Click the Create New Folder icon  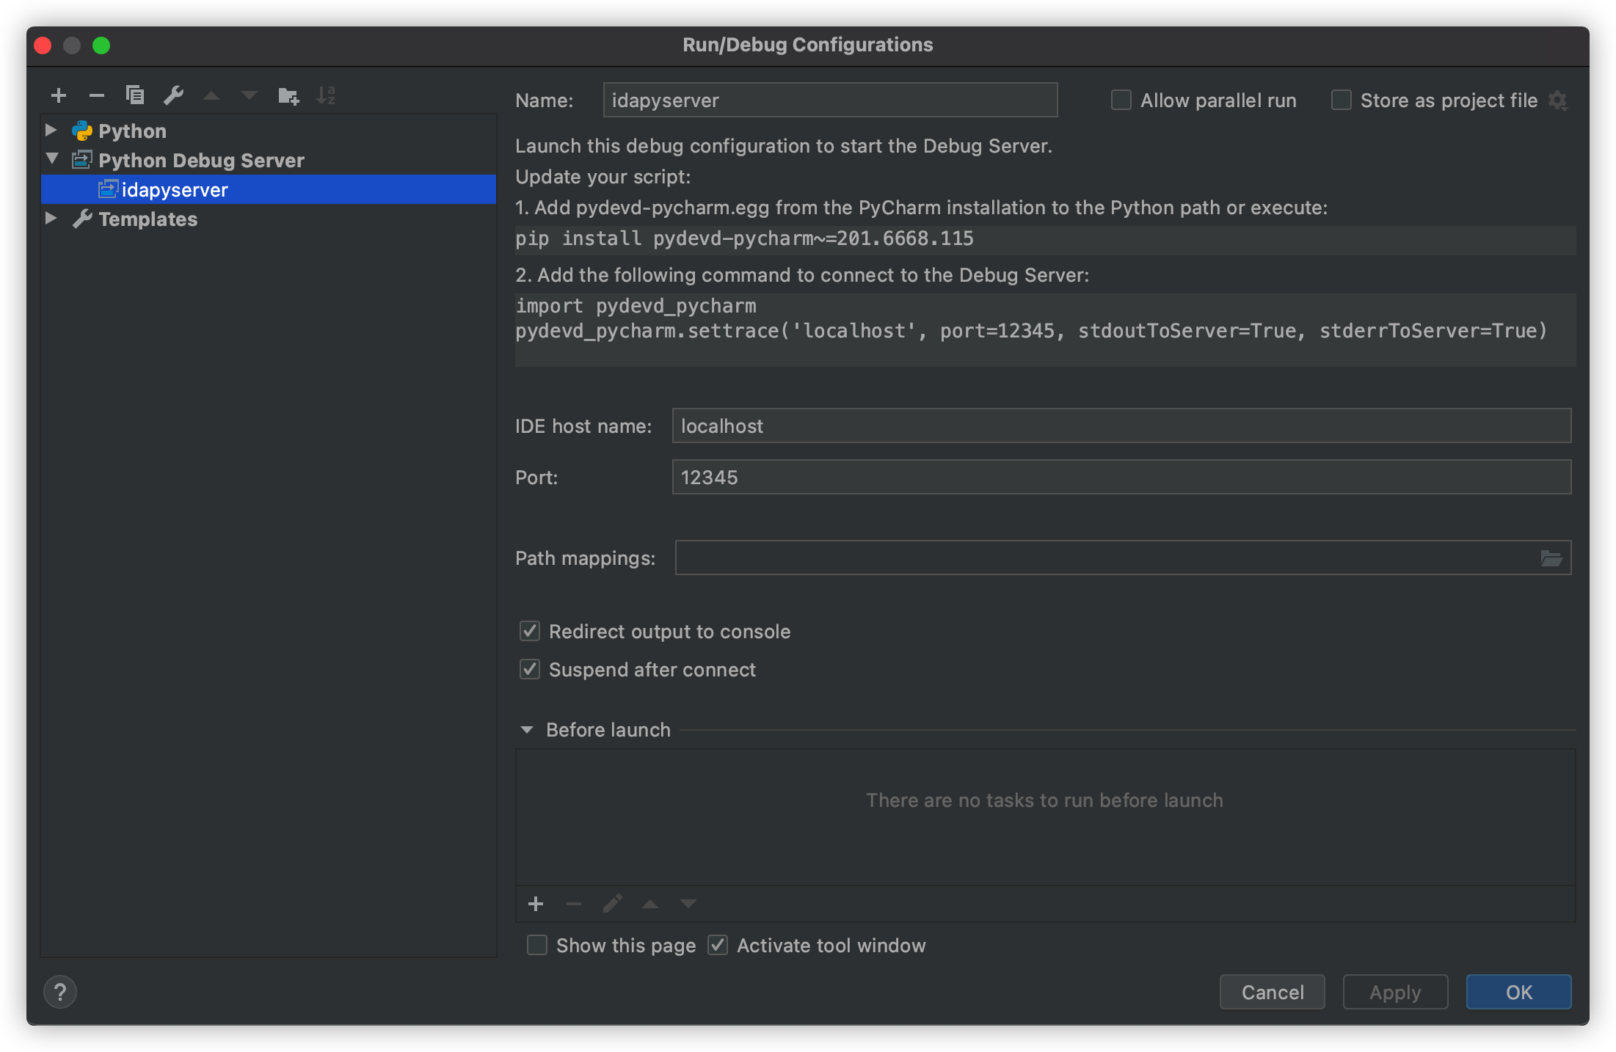288,95
